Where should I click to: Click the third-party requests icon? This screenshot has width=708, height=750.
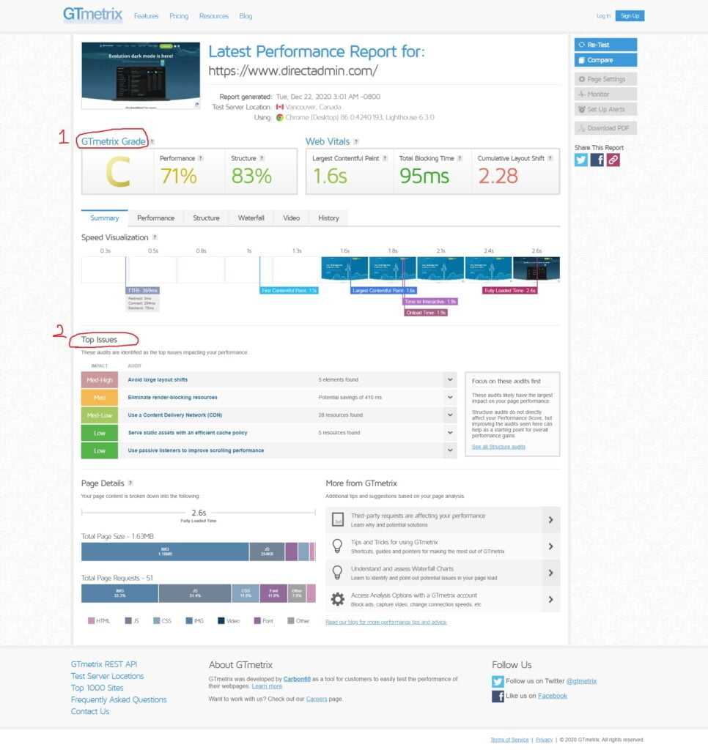[337, 519]
